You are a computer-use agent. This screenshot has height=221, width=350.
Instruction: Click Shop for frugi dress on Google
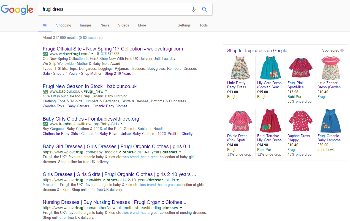tap(257, 50)
